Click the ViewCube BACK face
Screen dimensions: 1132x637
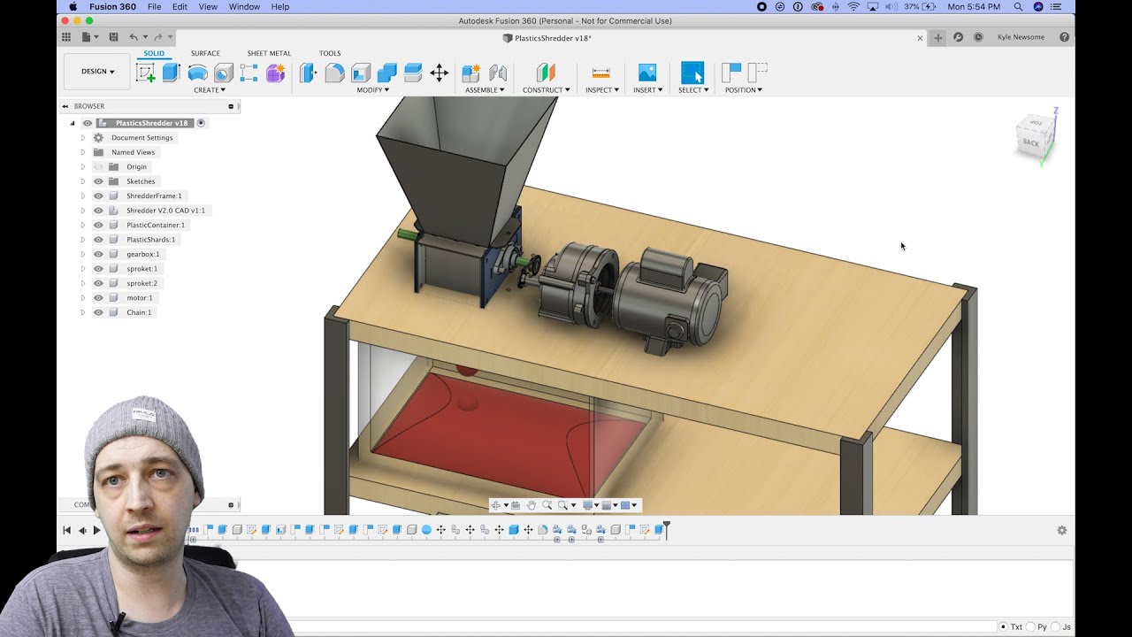(x=1031, y=142)
